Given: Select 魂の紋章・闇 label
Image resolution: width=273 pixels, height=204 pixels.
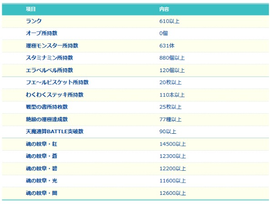Looking at the screenshot, I should pyautogui.click(x=41, y=193).
